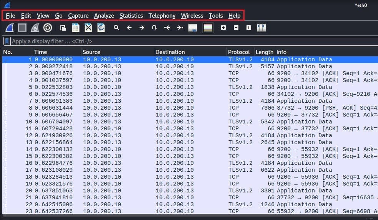Stop the running packet capture
Viewport: 378px width, 220px height.
coord(22,28)
